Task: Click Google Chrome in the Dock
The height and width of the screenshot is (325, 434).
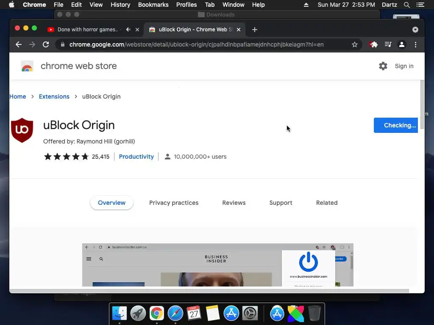Action: [157, 313]
